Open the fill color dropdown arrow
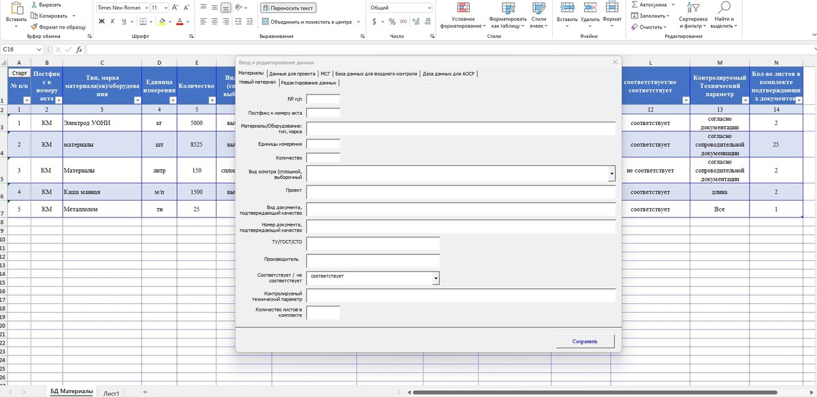Viewport: 817px width, 397px height. click(170, 22)
